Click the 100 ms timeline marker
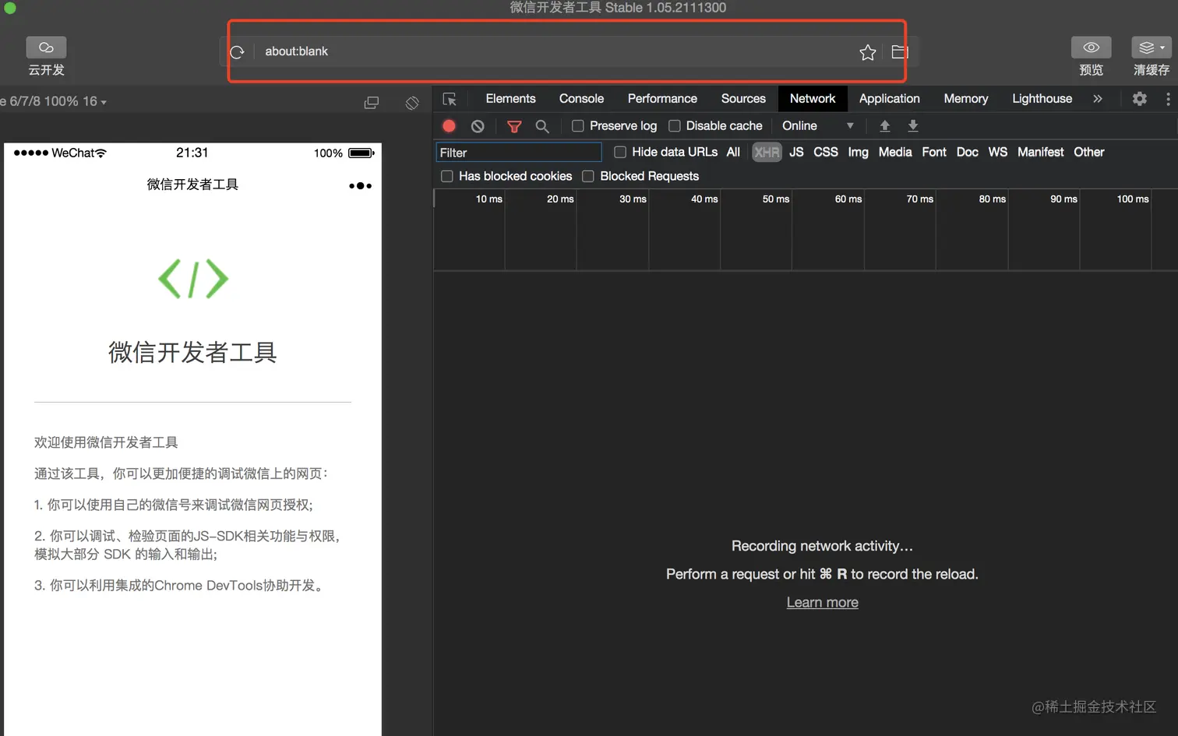Image resolution: width=1178 pixels, height=736 pixels. coord(1132,199)
